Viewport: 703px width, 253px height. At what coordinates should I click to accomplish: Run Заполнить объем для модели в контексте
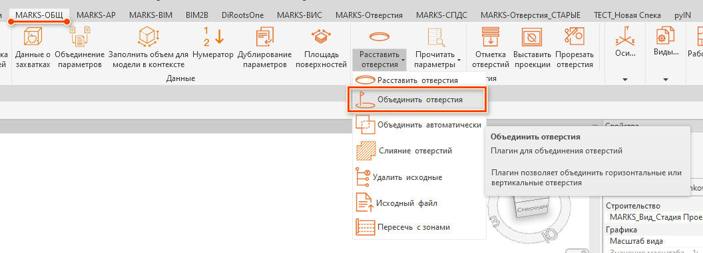click(x=148, y=47)
